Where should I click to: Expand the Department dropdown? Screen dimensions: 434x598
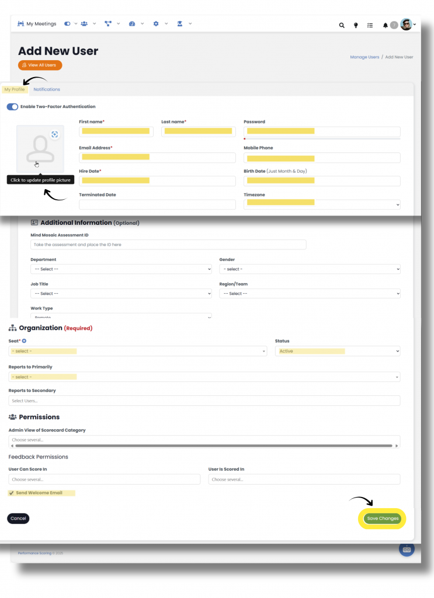(121, 269)
